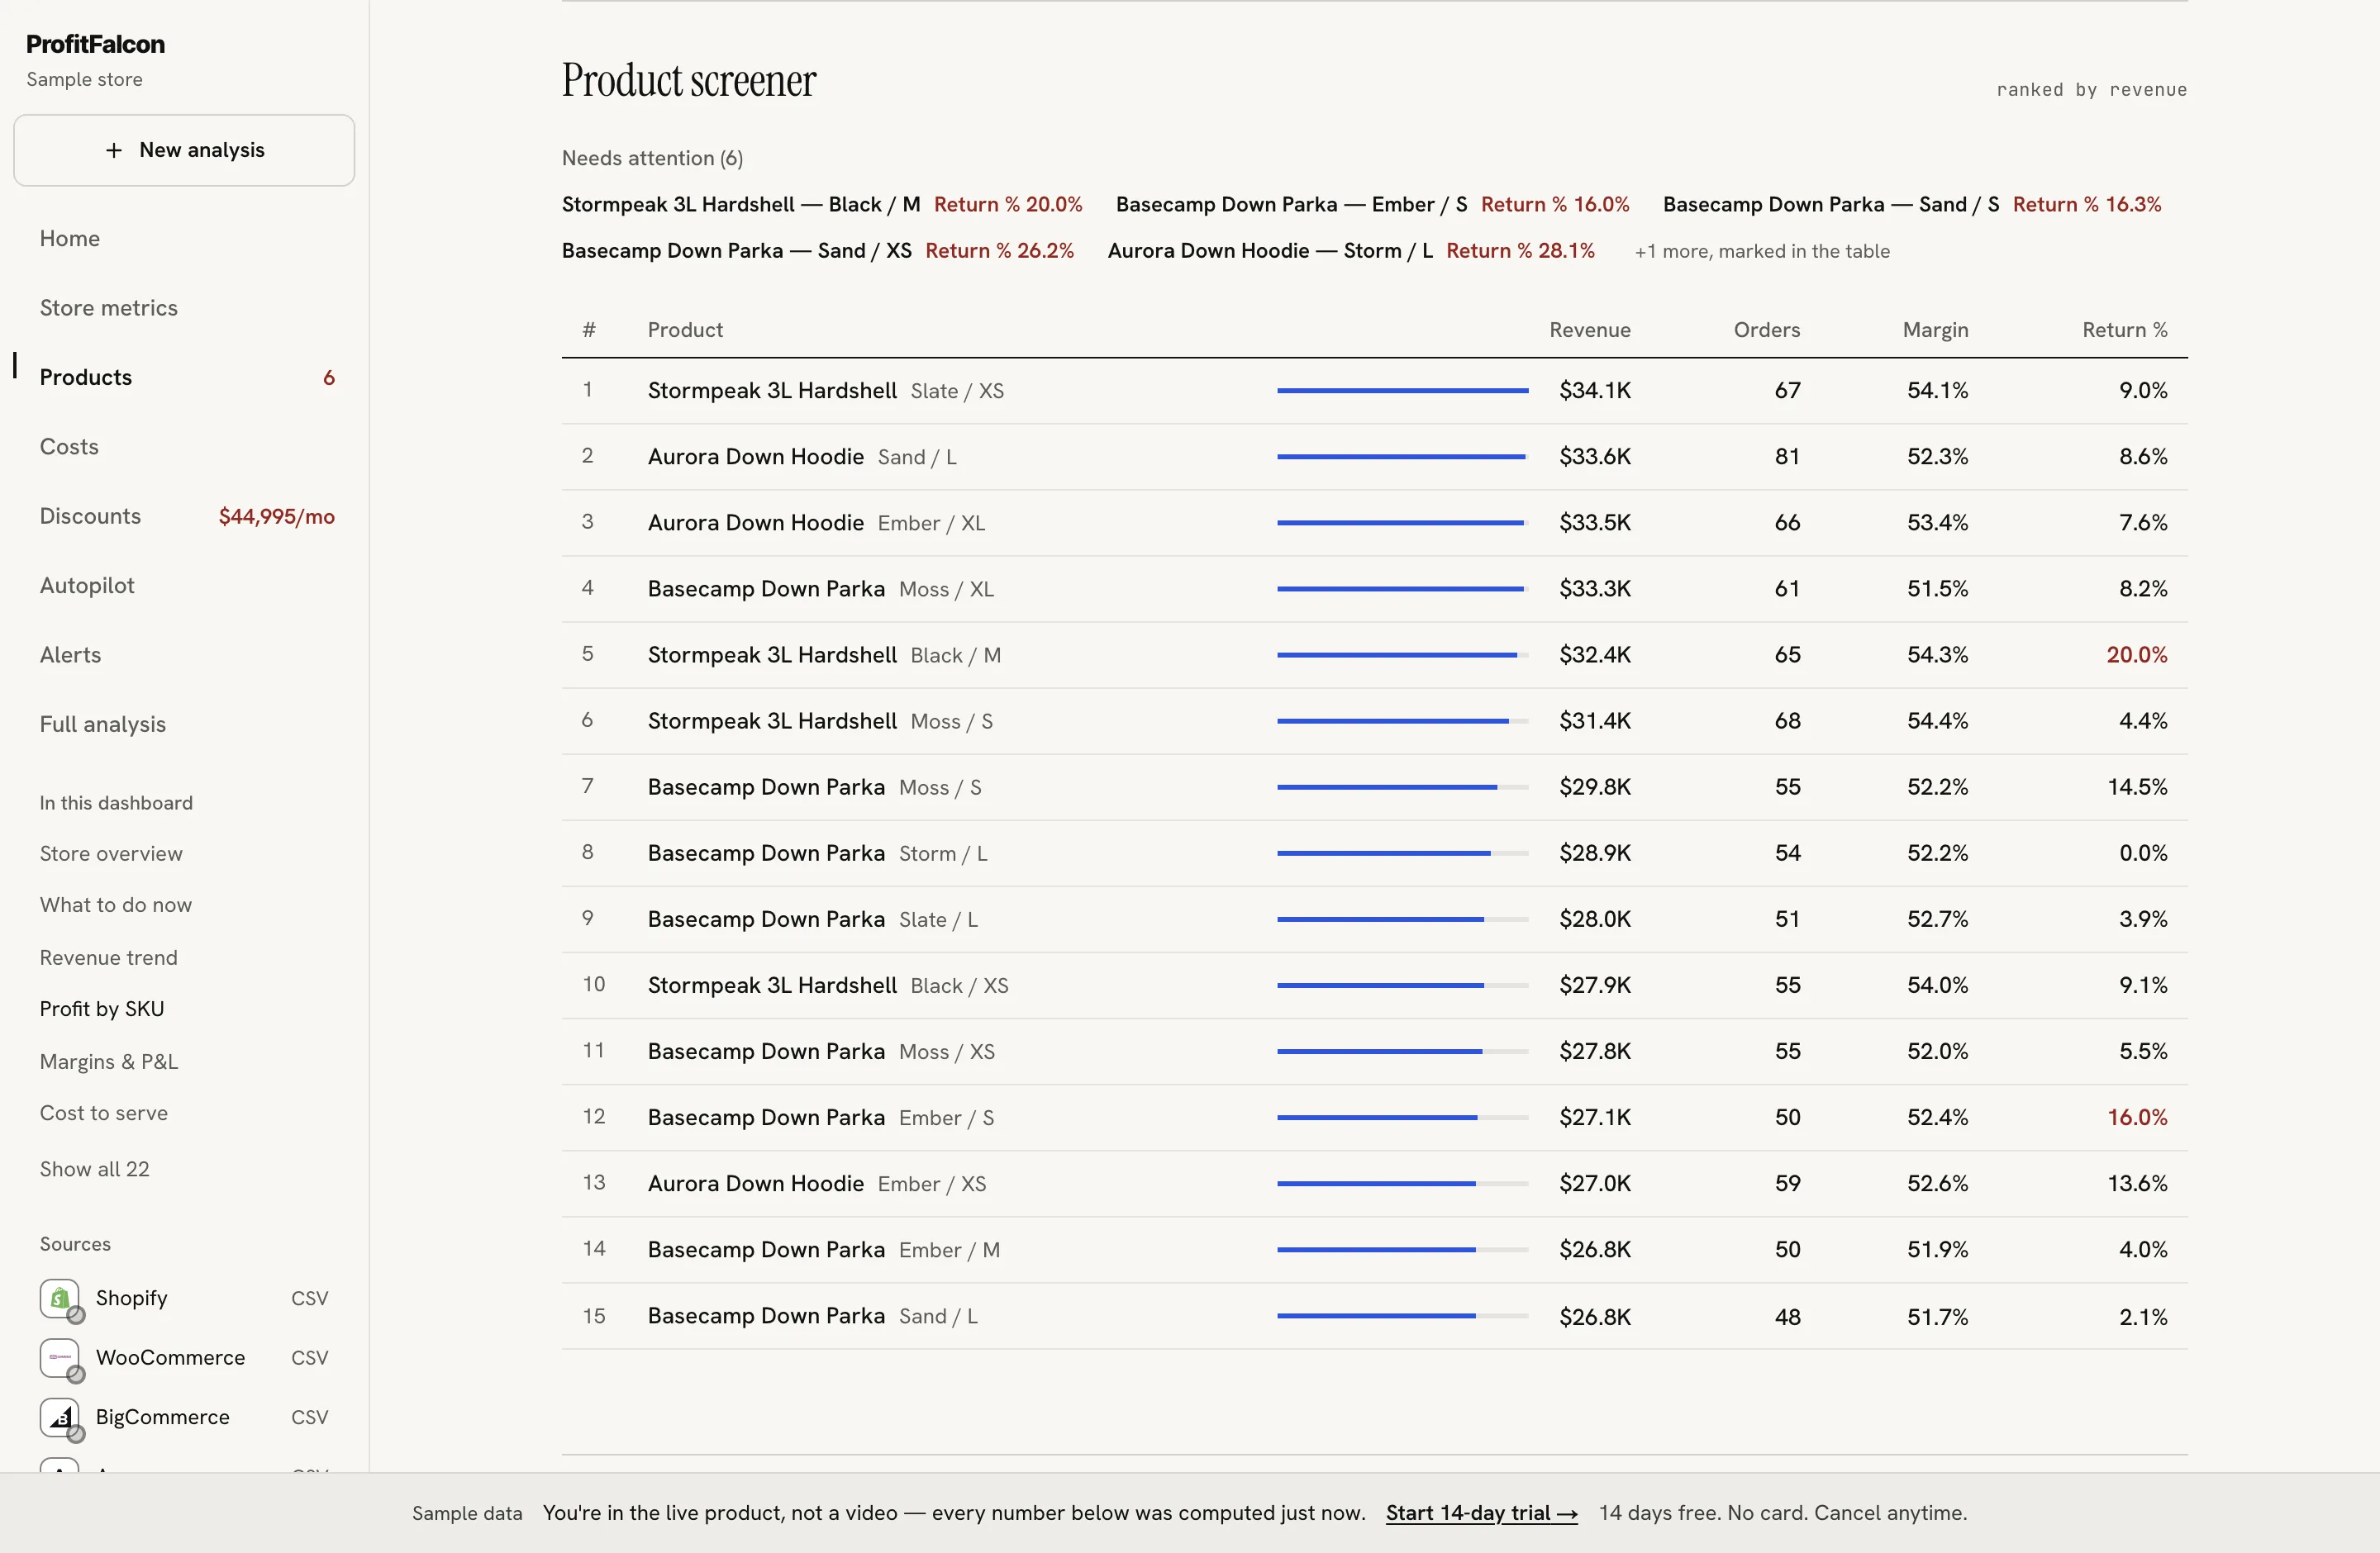Click the revenue bar for $27.0K row
Image resolution: width=2380 pixels, height=1553 pixels.
(x=1402, y=1183)
